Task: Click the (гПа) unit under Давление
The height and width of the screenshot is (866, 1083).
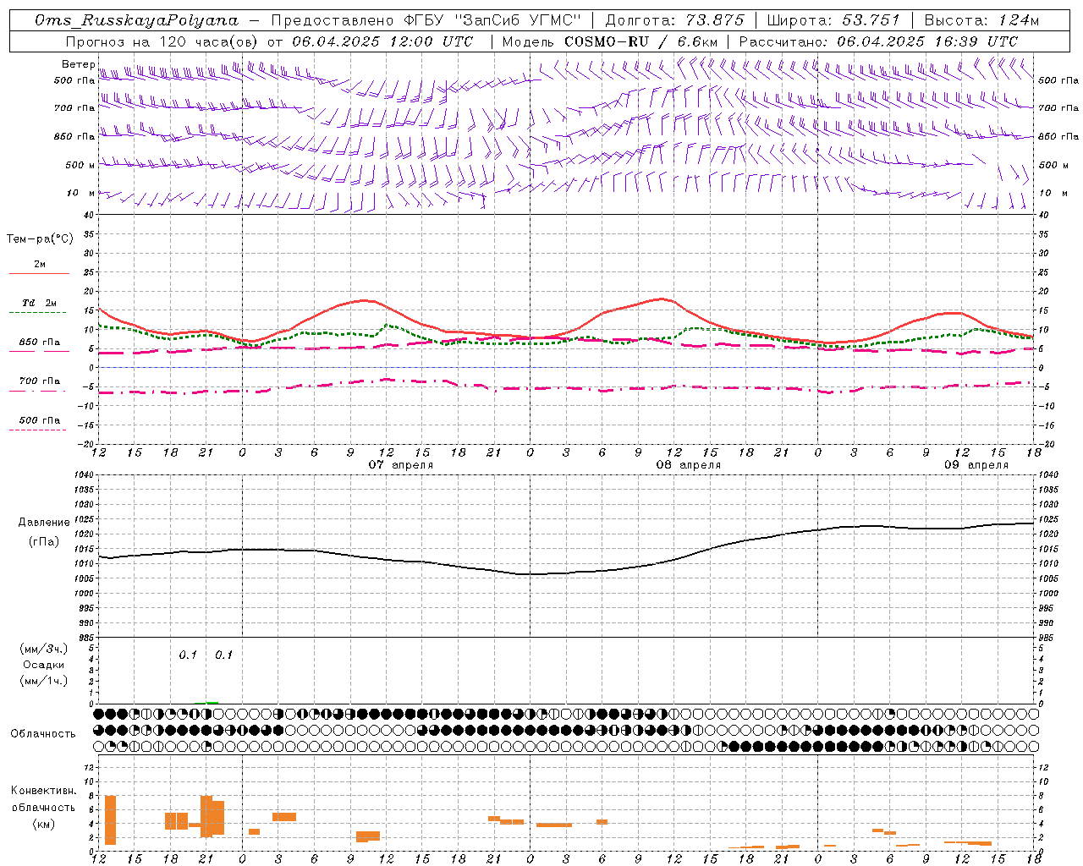Action: point(44,541)
